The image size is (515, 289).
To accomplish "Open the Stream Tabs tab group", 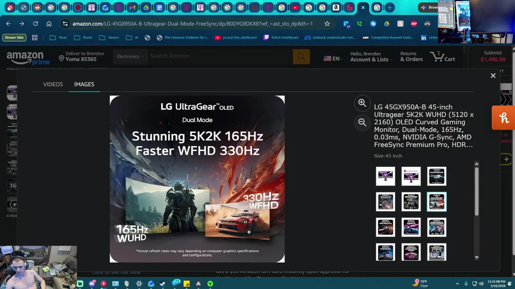I will pyautogui.click(x=14, y=37).
